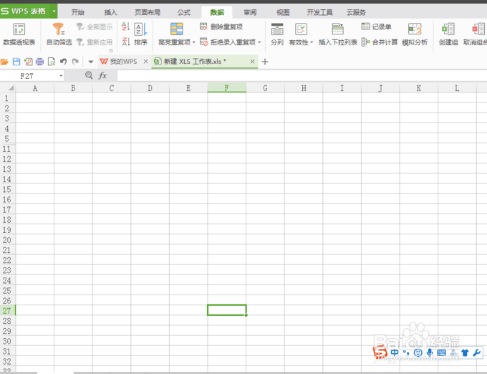Click 合并计算 consolidate button
The width and height of the screenshot is (487, 374).
point(380,42)
